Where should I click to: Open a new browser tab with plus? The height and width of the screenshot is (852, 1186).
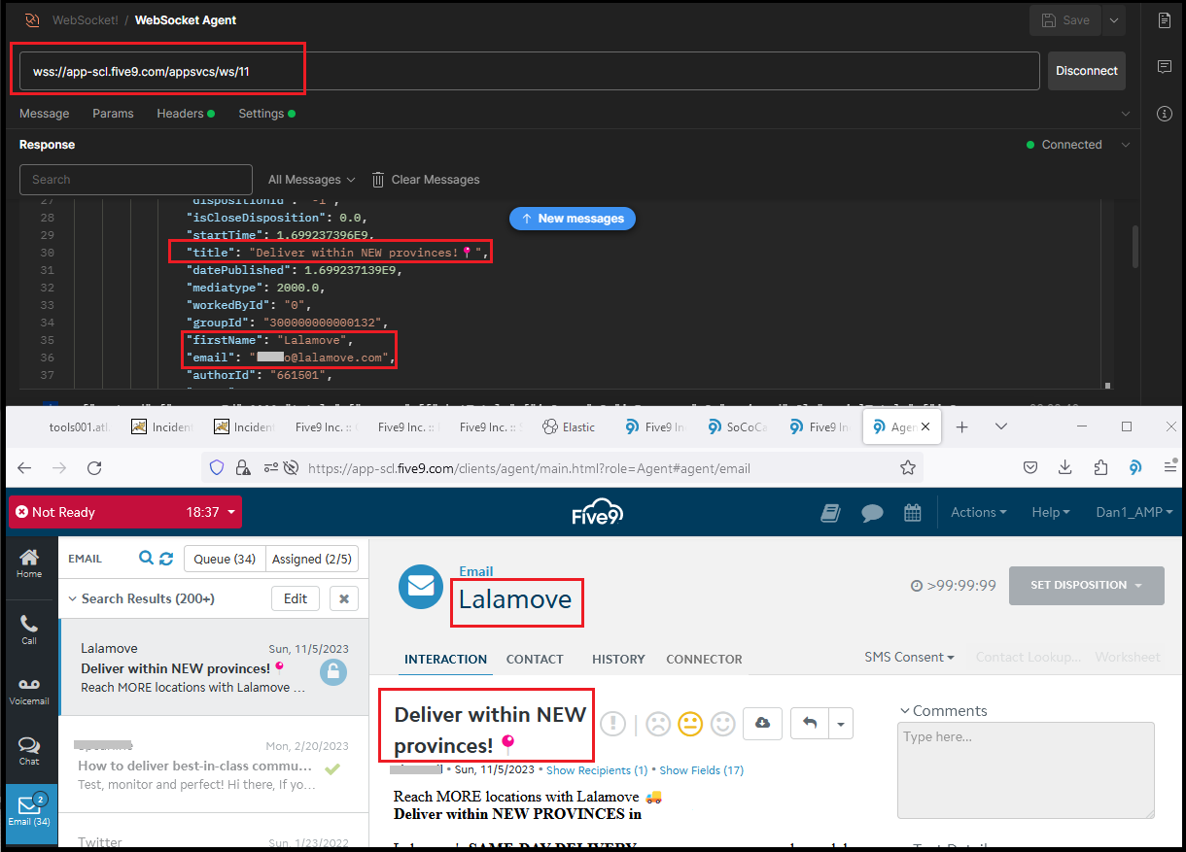pyautogui.click(x=962, y=426)
